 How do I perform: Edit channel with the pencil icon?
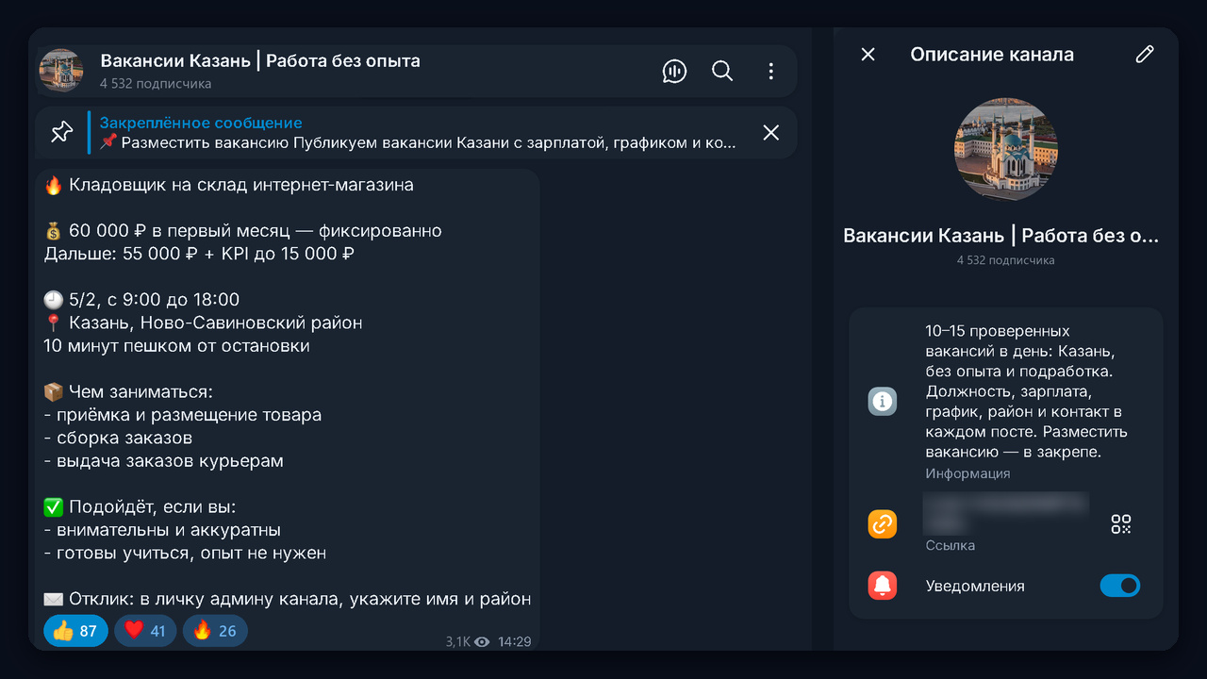(x=1145, y=55)
